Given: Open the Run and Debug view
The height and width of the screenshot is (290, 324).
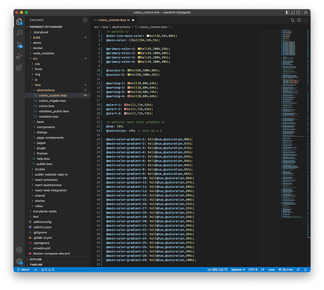Looking at the screenshot, I should pos(19,56).
